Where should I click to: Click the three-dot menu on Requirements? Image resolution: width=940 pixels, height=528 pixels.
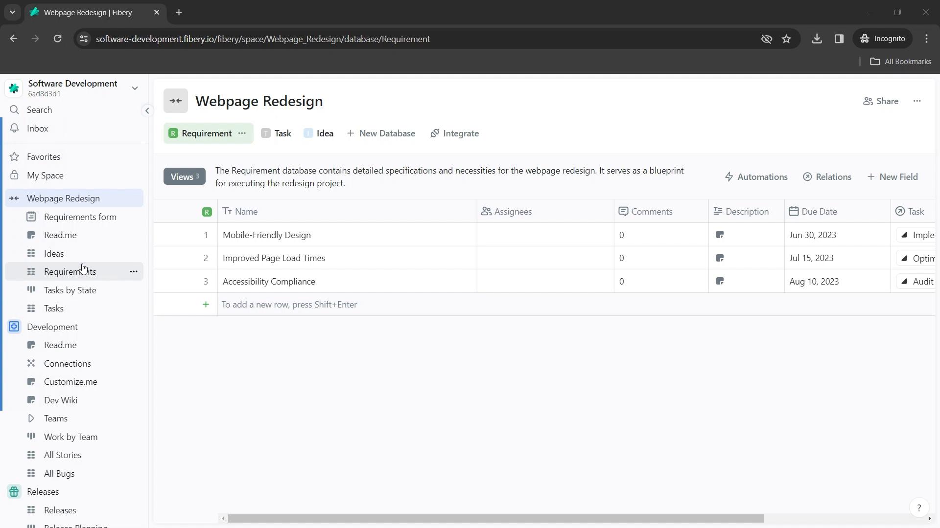[x=134, y=272]
